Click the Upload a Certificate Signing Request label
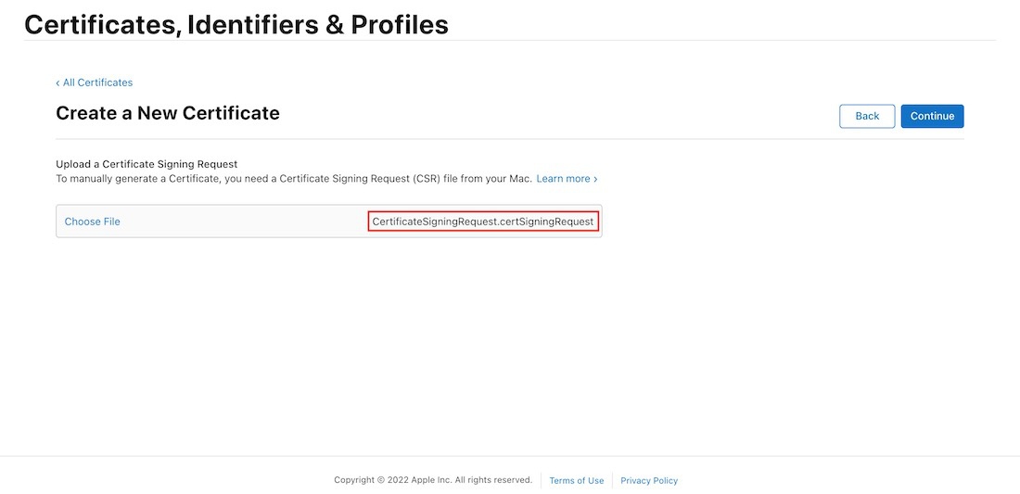This screenshot has width=1020, height=494. click(147, 164)
